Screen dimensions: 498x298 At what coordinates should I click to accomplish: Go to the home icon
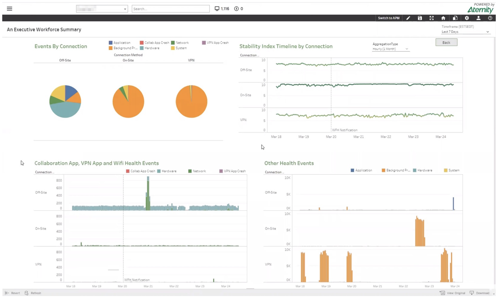point(443,18)
